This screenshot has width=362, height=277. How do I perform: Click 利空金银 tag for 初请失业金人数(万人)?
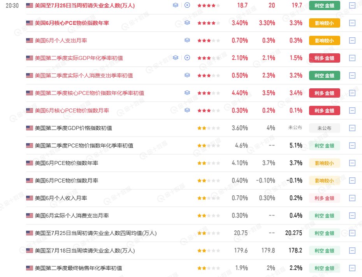coord(324,5)
